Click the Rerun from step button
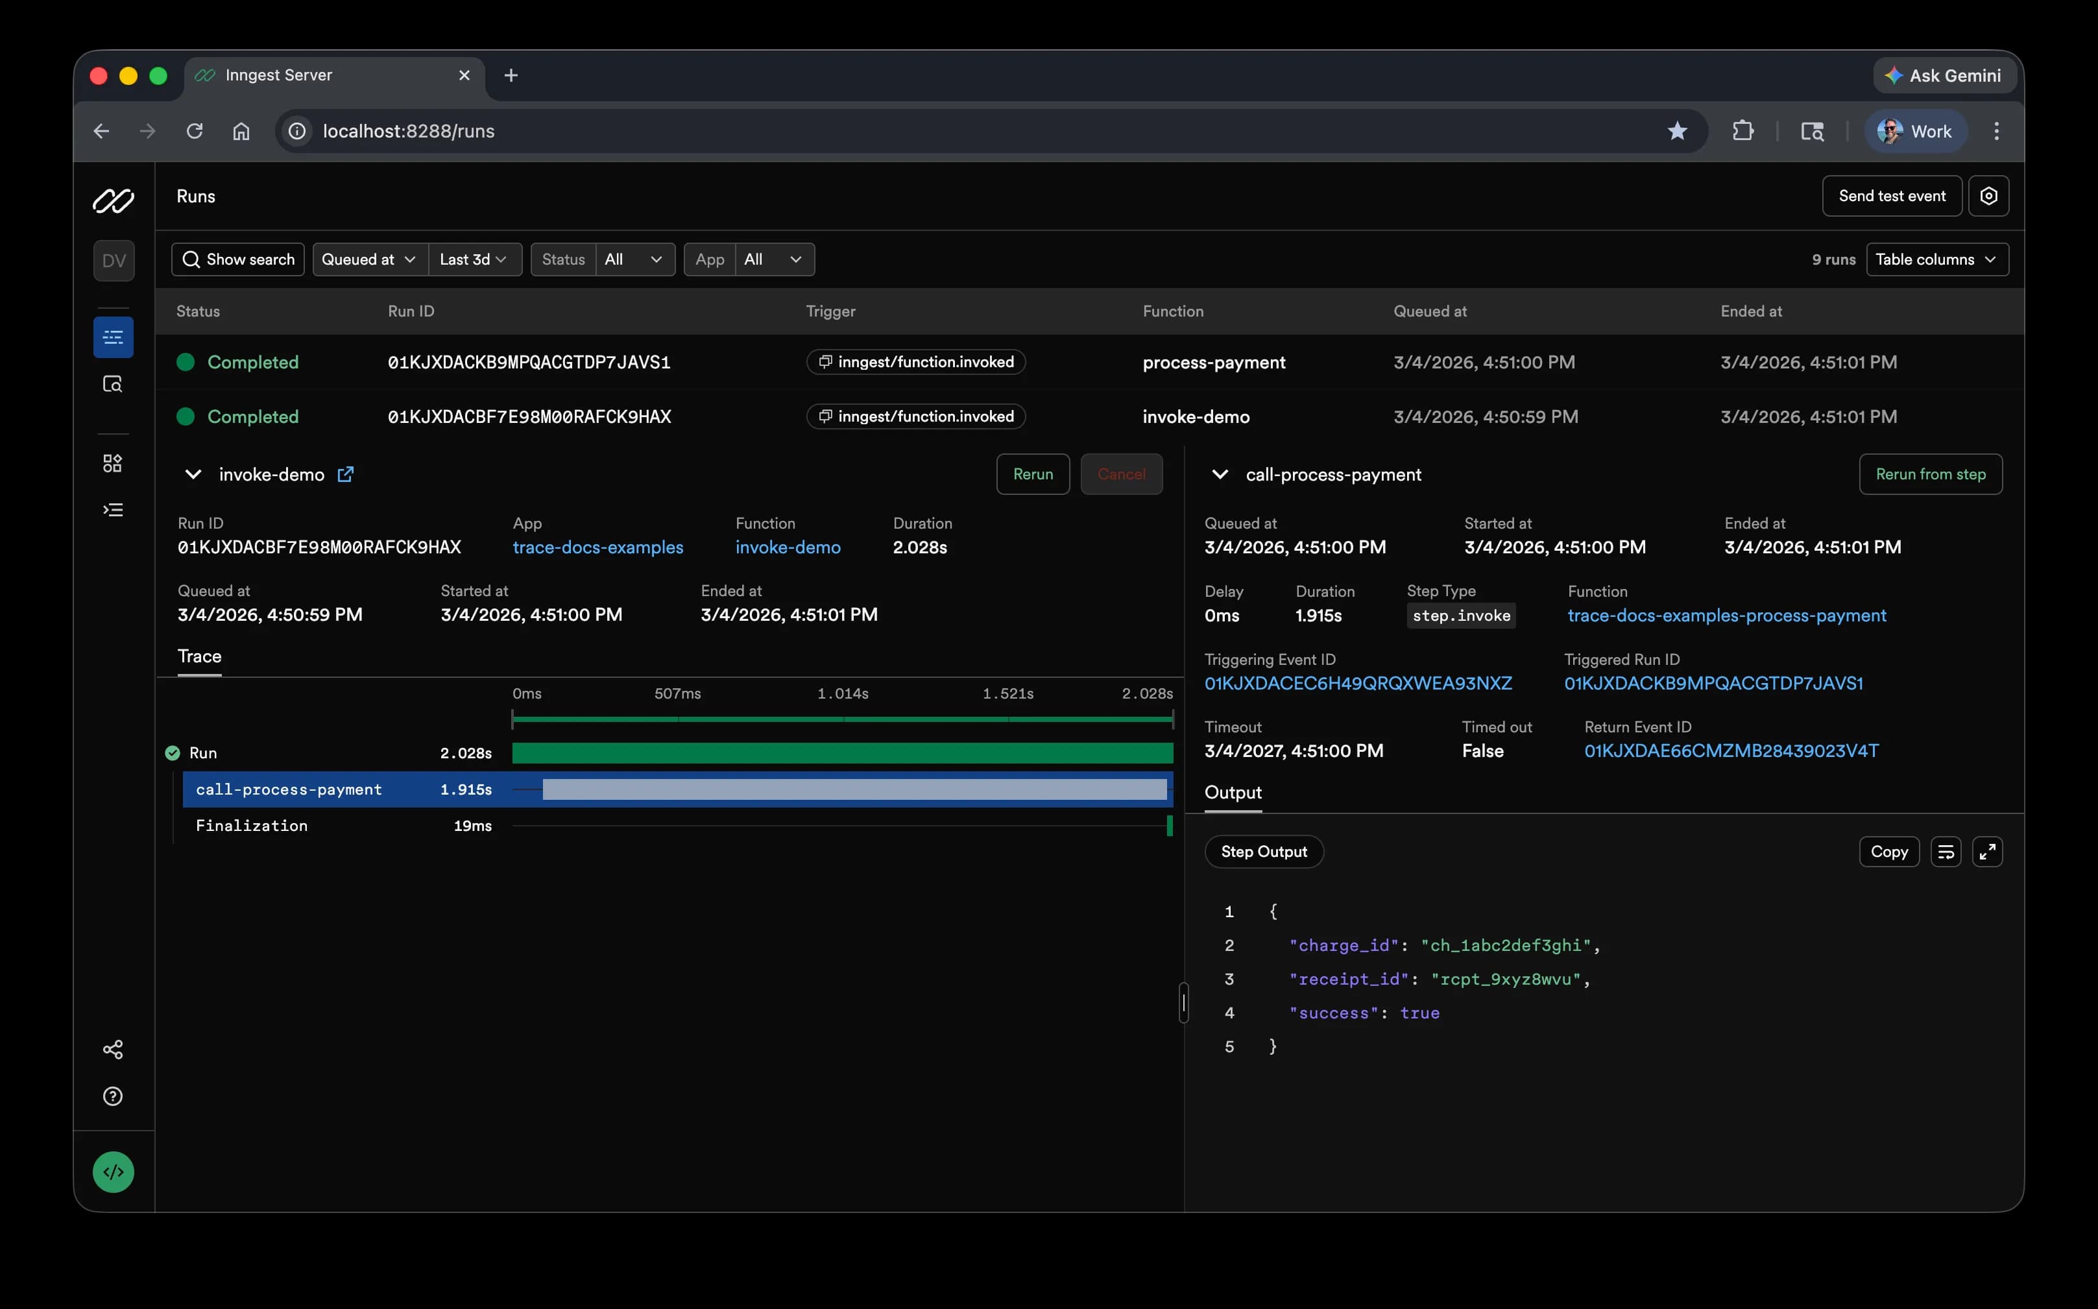The image size is (2098, 1309). pos(1931,474)
